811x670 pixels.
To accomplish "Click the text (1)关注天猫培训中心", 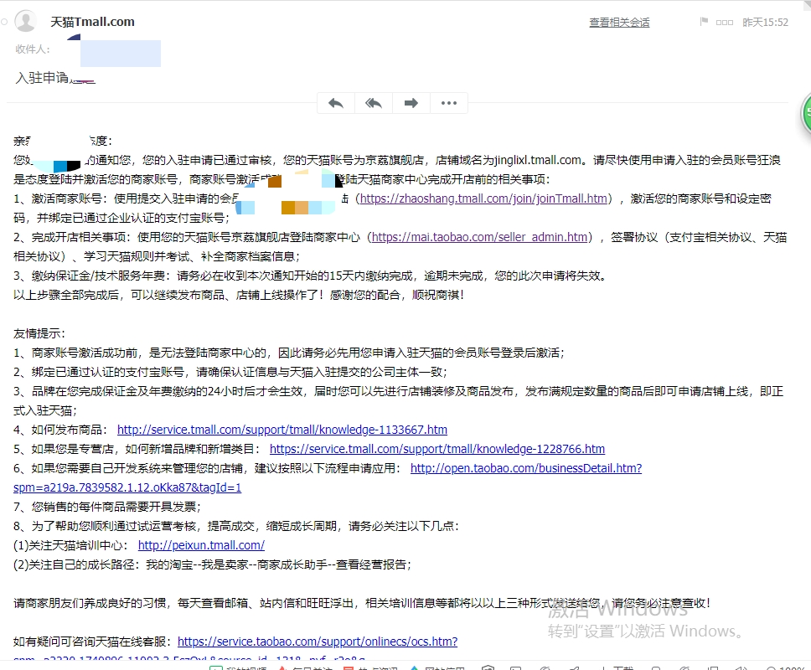I will coord(71,545).
